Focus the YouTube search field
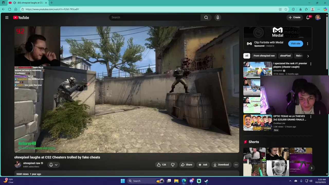This screenshot has width=329, height=185. (155, 17)
